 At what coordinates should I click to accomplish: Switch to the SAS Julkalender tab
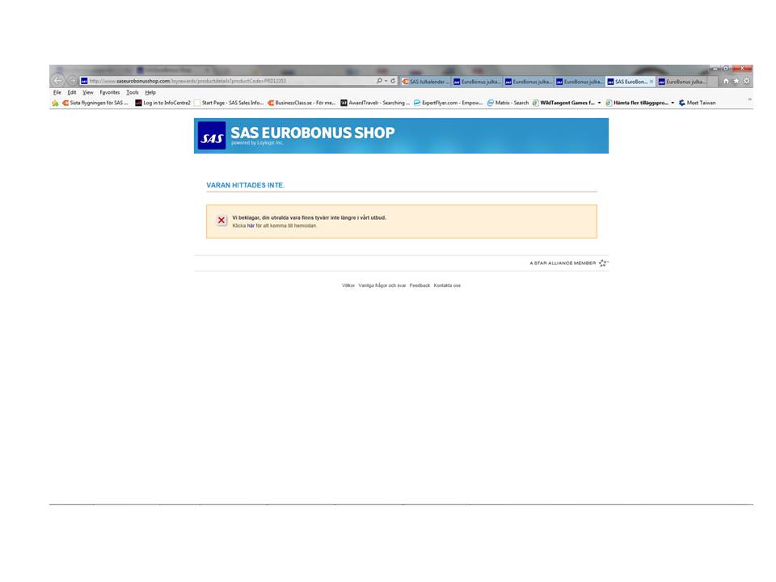point(424,82)
